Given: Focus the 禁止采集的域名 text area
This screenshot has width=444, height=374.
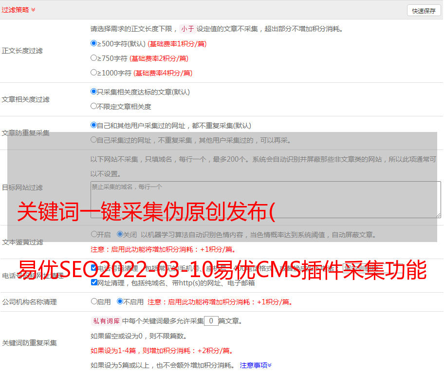Looking at the screenshot, I should pos(266,200).
